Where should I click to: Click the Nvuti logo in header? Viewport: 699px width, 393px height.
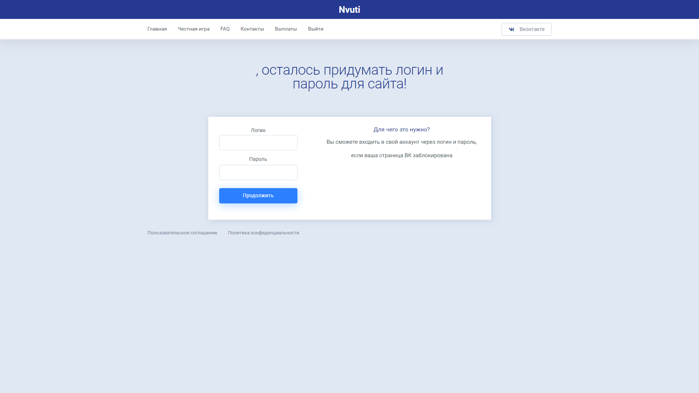point(349,10)
